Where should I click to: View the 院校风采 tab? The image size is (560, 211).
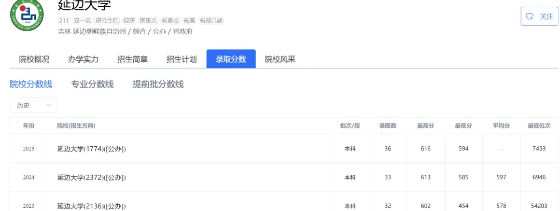point(280,59)
